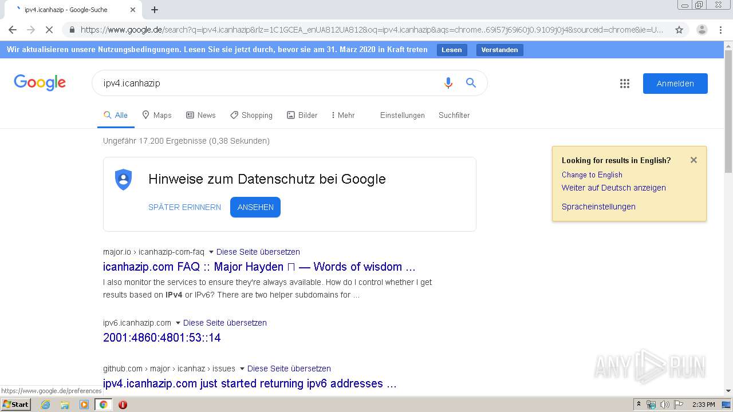Open File Explorer from the taskbar
Image resolution: width=733 pixels, height=412 pixels.
[65, 405]
